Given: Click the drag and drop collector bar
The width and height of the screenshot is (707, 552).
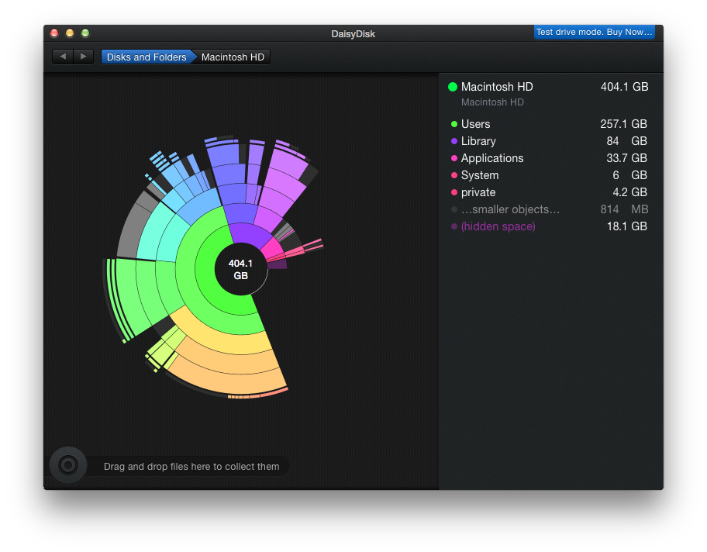Looking at the screenshot, I should tap(191, 467).
